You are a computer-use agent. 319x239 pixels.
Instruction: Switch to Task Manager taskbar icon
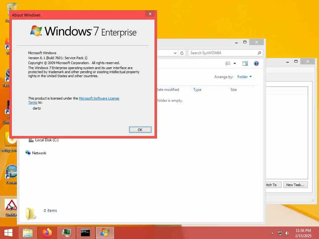tap(66, 232)
